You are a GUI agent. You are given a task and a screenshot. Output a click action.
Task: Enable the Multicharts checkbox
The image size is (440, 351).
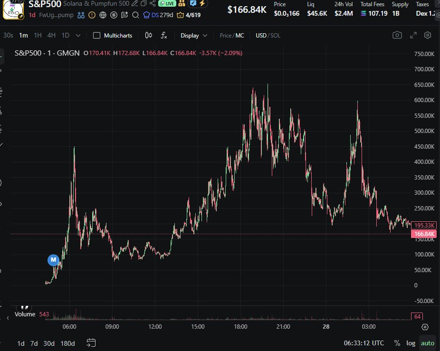tap(96, 35)
